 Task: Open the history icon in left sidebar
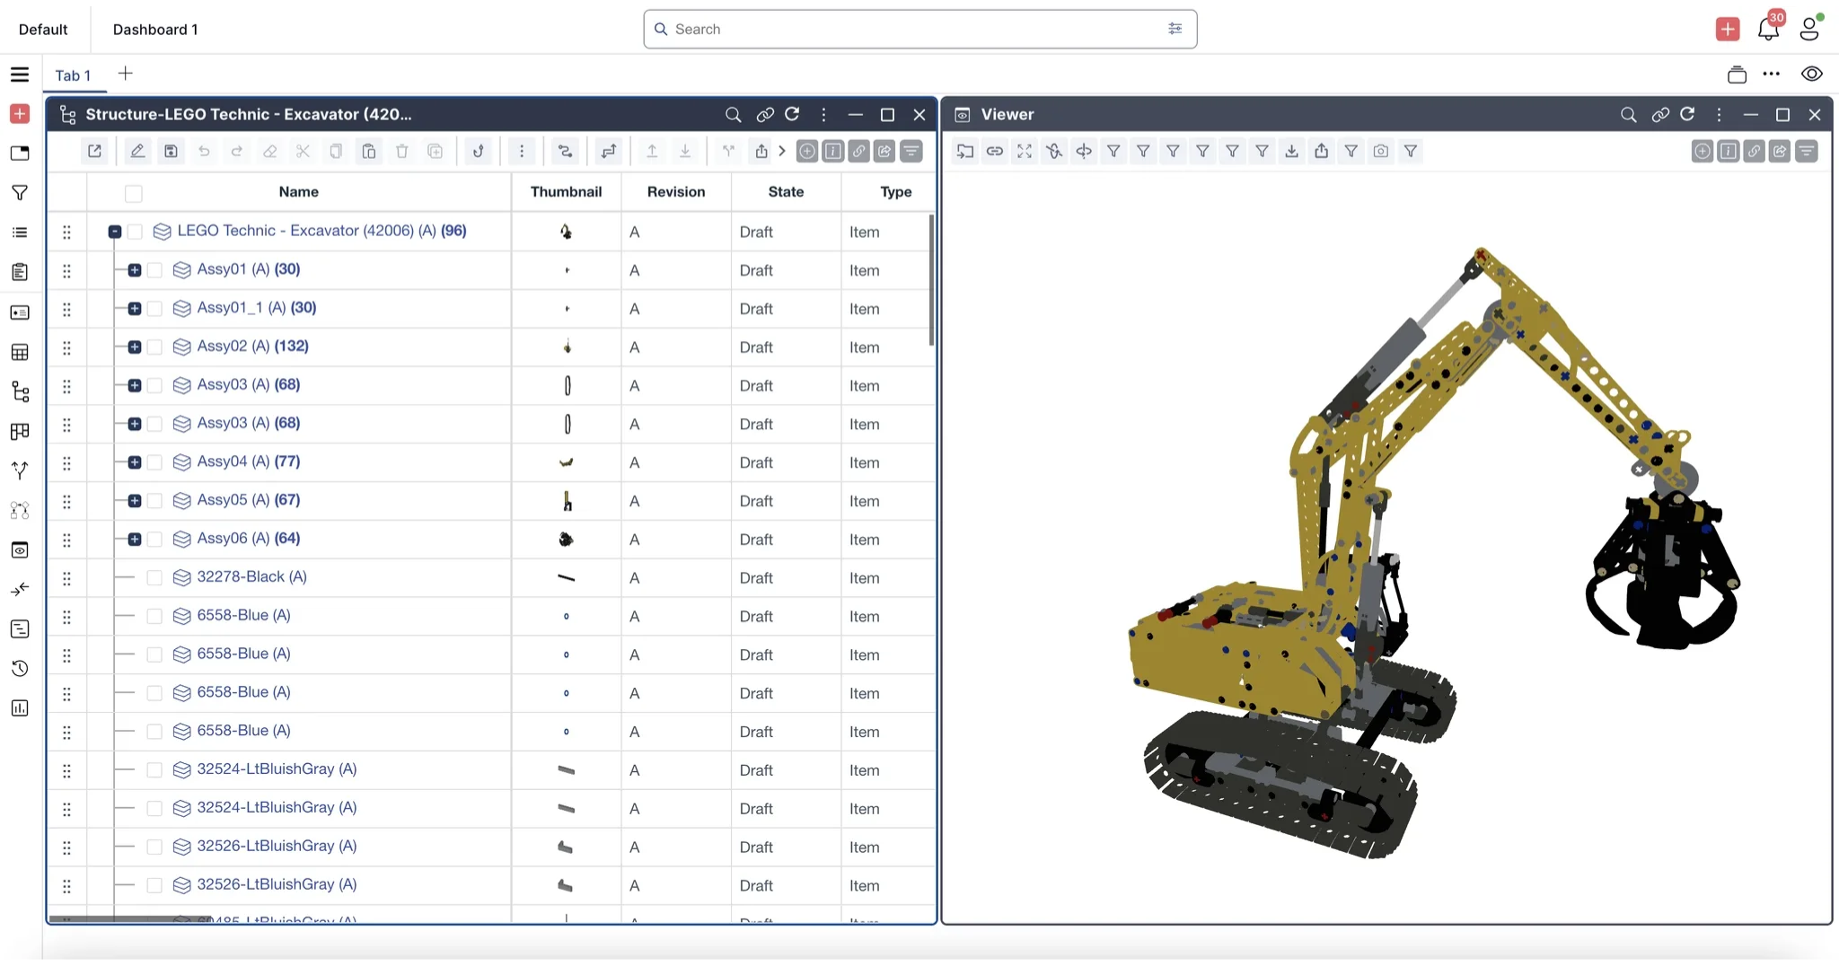[x=20, y=669]
